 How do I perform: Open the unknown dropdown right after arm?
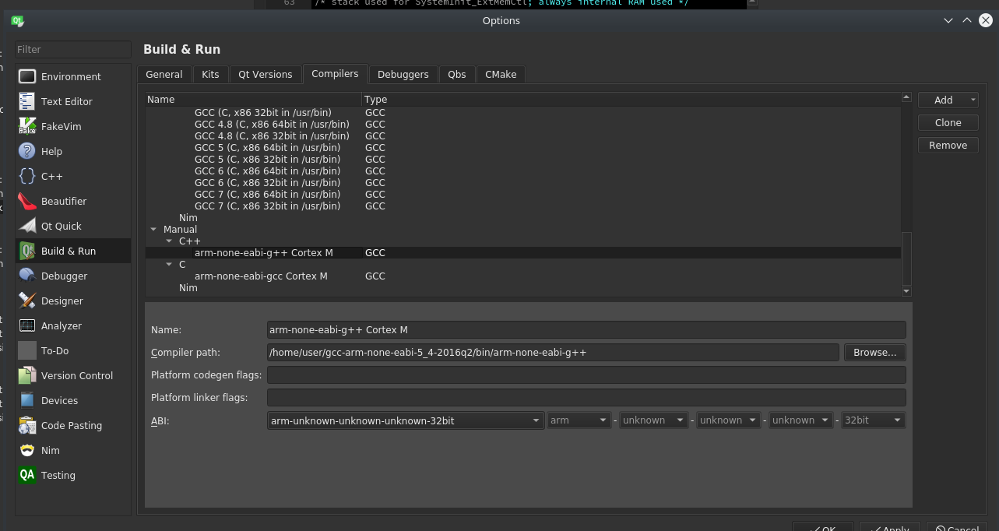(653, 420)
